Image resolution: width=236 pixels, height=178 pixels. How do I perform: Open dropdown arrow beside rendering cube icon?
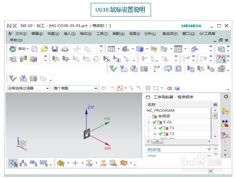point(147,49)
